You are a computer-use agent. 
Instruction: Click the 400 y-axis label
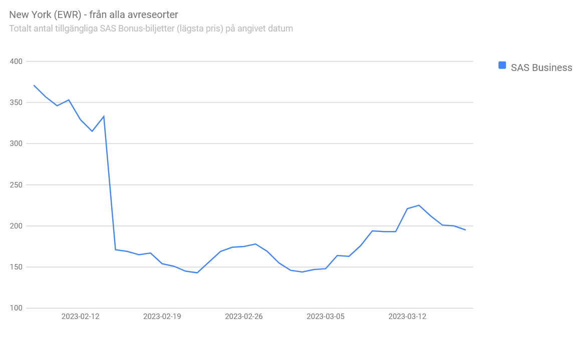point(17,61)
